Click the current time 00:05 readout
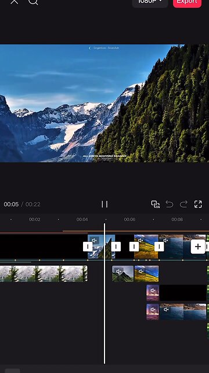209x373 pixels. 11,205
